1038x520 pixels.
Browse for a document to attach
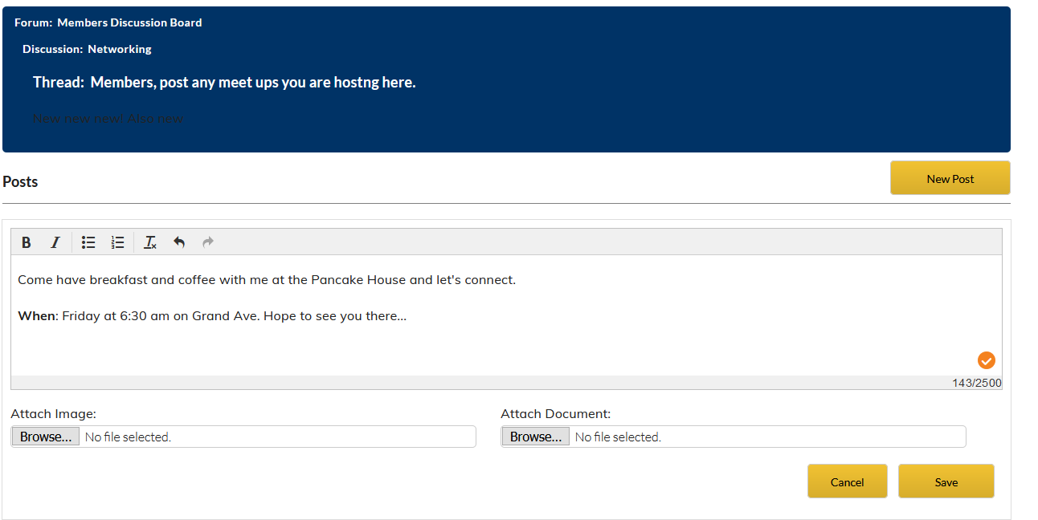[x=536, y=437]
